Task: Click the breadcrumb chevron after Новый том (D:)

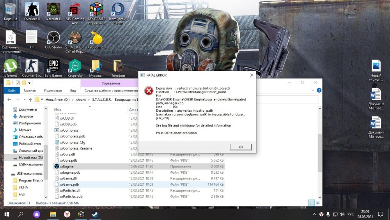Action: pyautogui.click(x=73, y=100)
